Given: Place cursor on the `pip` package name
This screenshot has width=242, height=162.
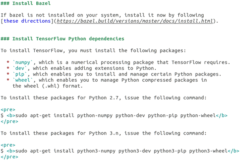Looking at the screenshot, I should point(21,74).
